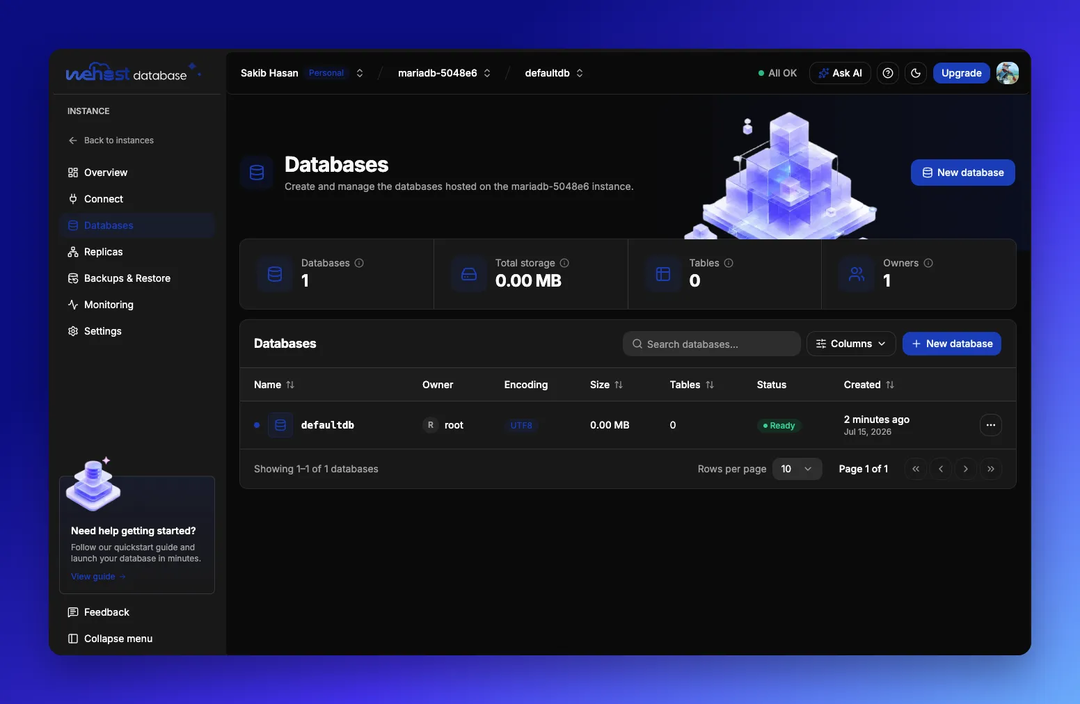Viewport: 1080px width, 704px height.
Task: Click the 2 minutes ago timestamp
Action: pyautogui.click(x=877, y=419)
